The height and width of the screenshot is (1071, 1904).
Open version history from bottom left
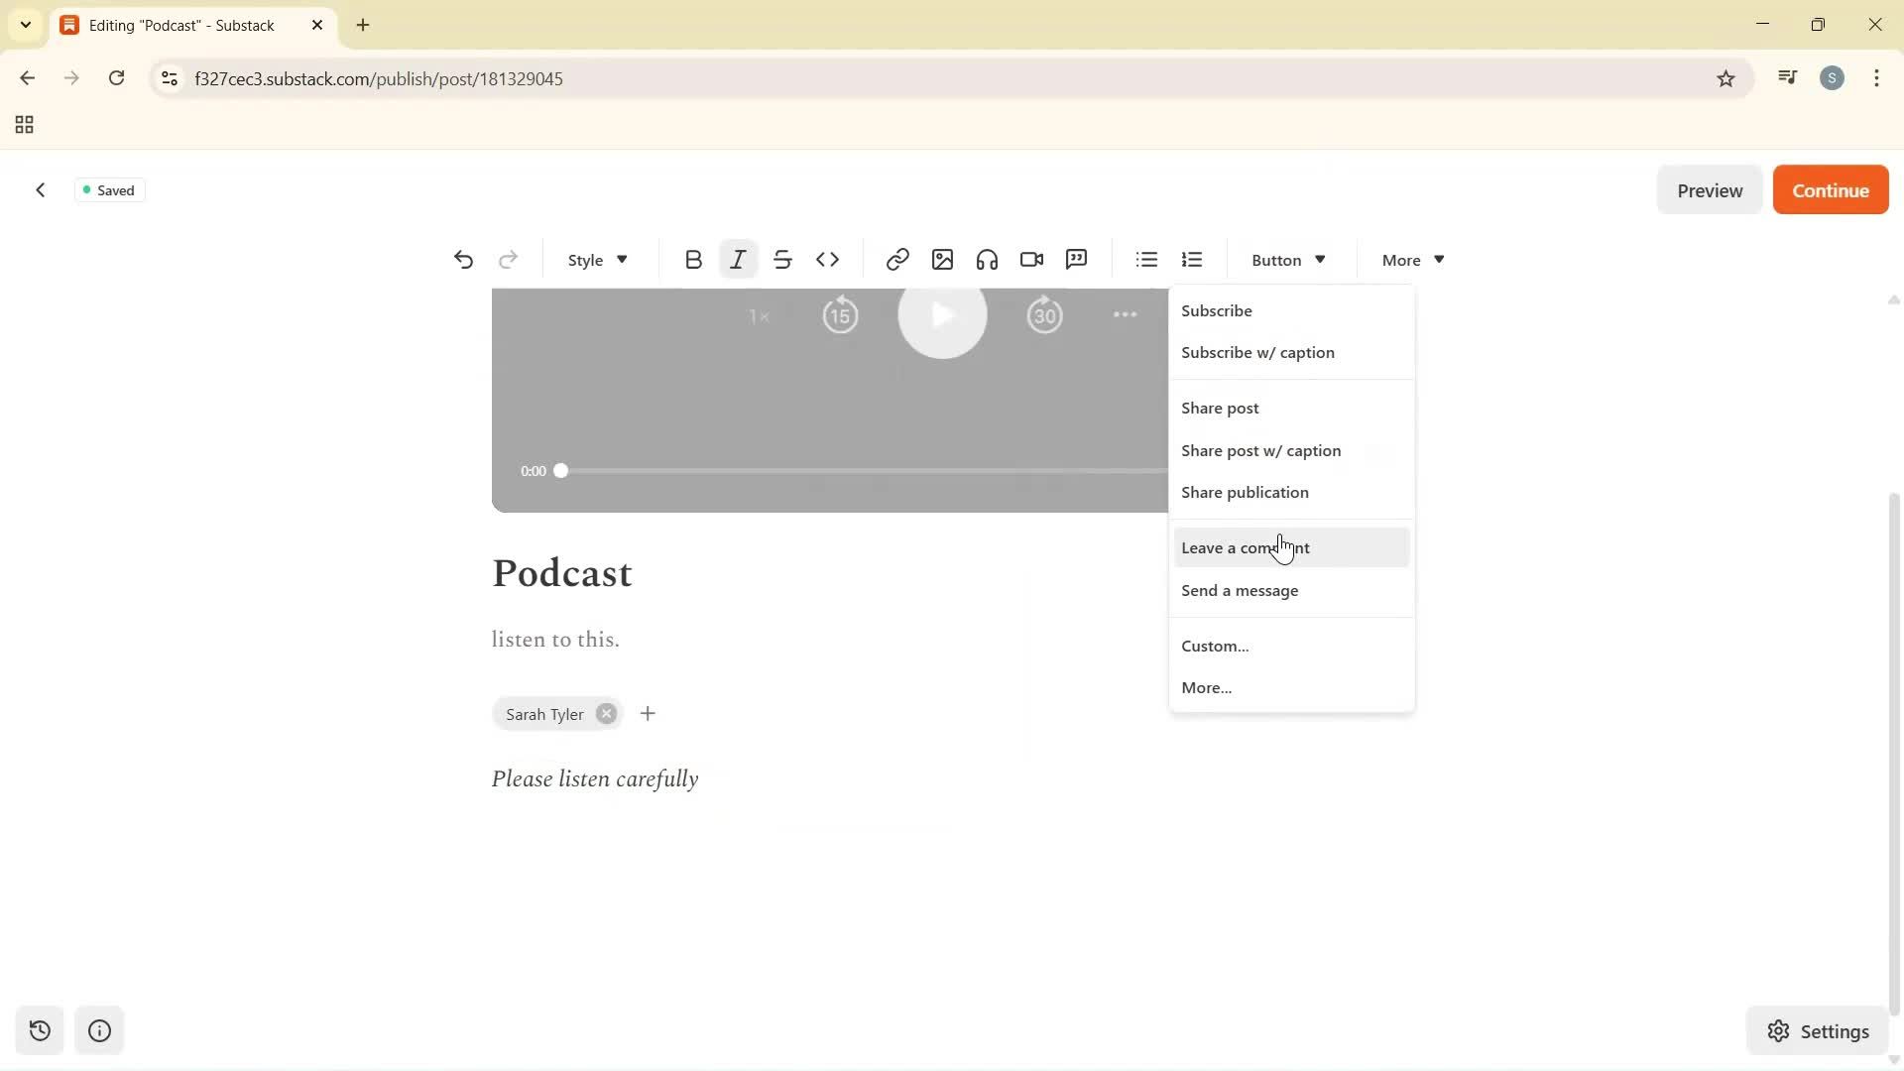pyautogui.click(x=39, y=1030)
